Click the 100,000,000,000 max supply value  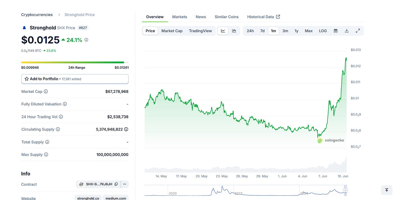(112, 155)
